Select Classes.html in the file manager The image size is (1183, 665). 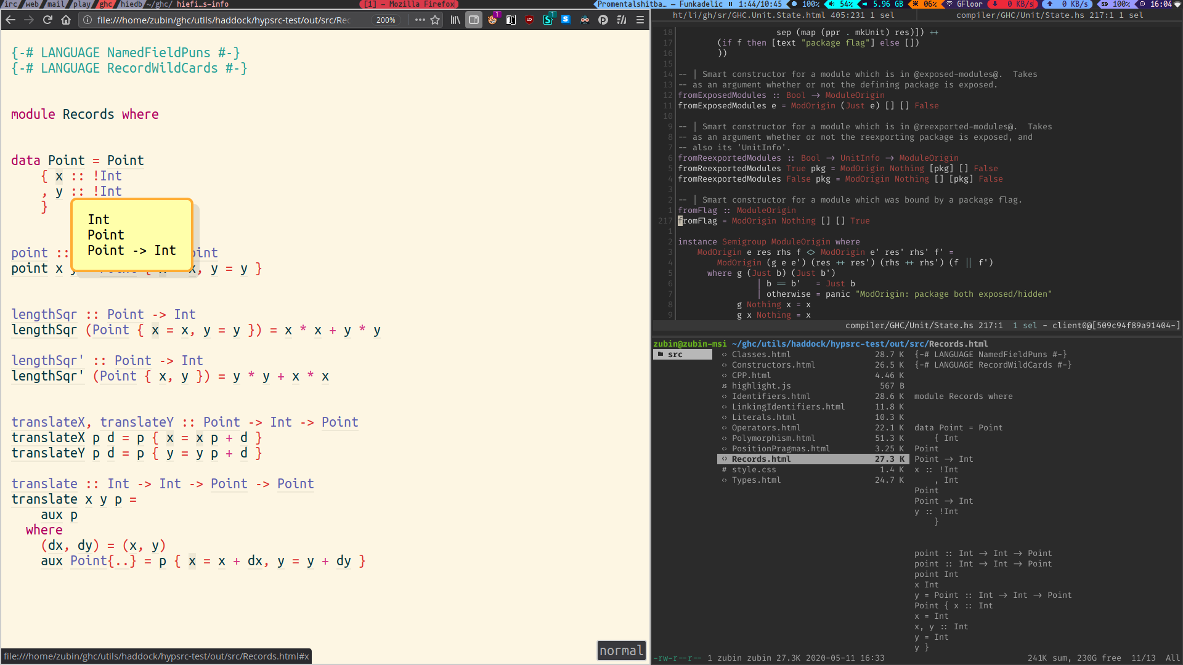812,355
